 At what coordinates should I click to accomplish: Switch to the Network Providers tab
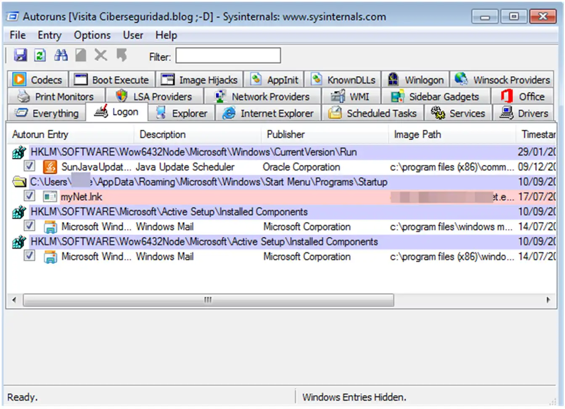[x=263, y=96]
